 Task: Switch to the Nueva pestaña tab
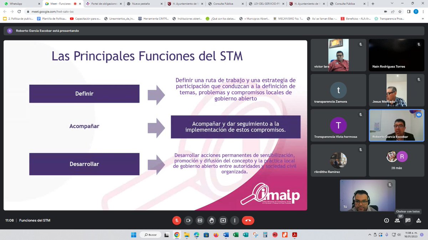(144, 4)
